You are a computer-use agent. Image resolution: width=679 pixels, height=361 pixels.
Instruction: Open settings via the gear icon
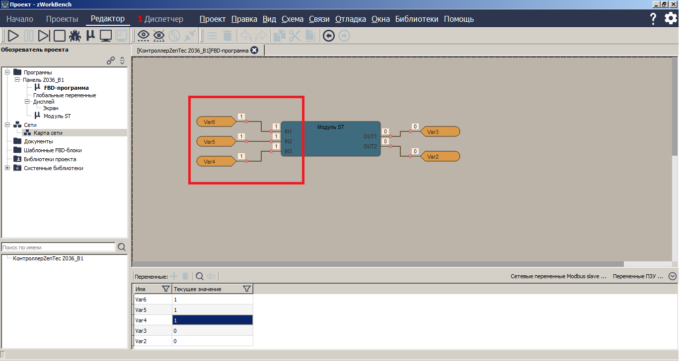(671, 19)
